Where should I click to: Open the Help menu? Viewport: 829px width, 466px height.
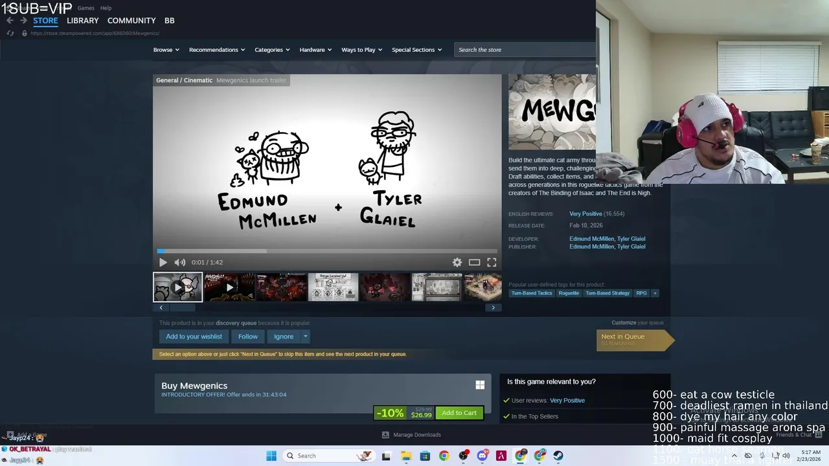coord(106,8)
